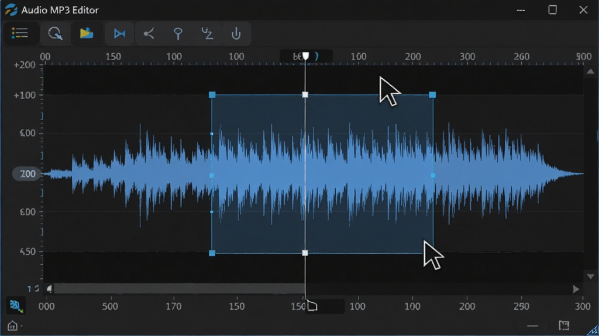The height and width of the screenshot is (336, 599).
Task: Click the 200 center amplitude label
Action: (x=27, y=174)
